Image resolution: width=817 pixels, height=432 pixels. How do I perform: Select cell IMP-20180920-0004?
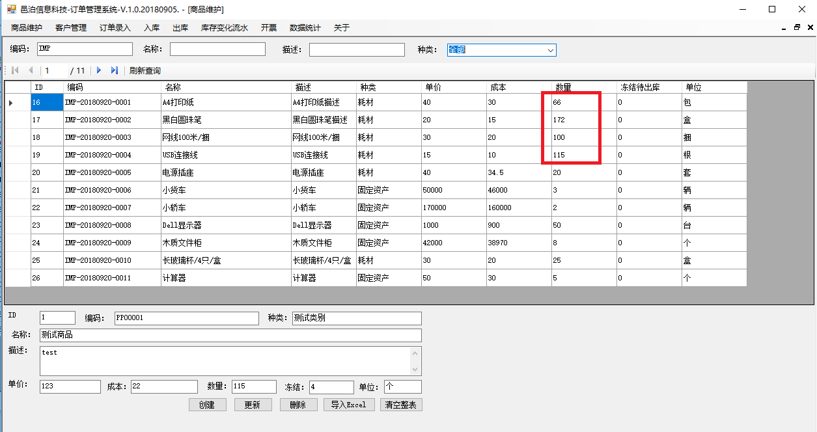(x=112, y=155)
